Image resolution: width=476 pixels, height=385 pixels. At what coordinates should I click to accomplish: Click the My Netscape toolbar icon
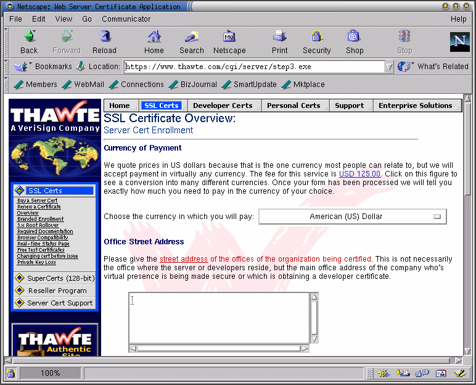229,41
